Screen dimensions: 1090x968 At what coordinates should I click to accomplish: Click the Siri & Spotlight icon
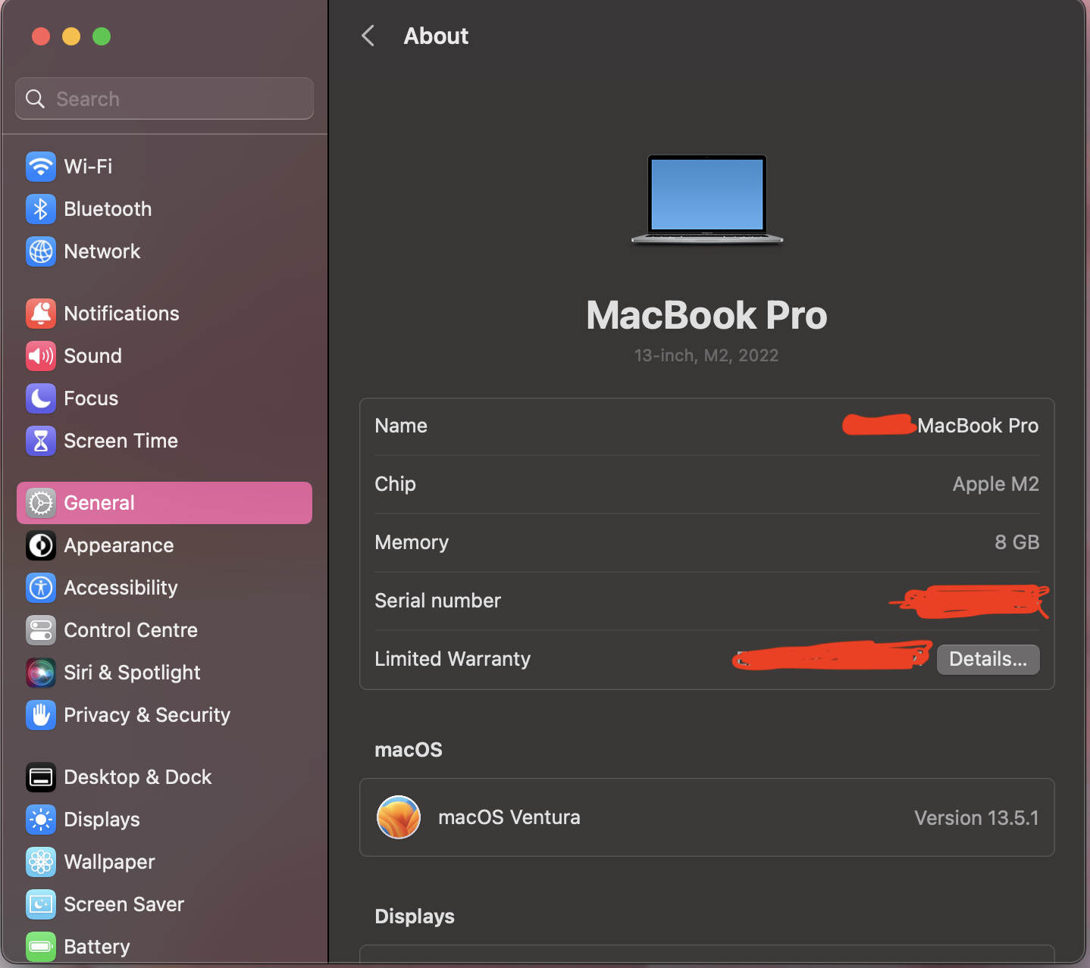[x=41, y=673]
